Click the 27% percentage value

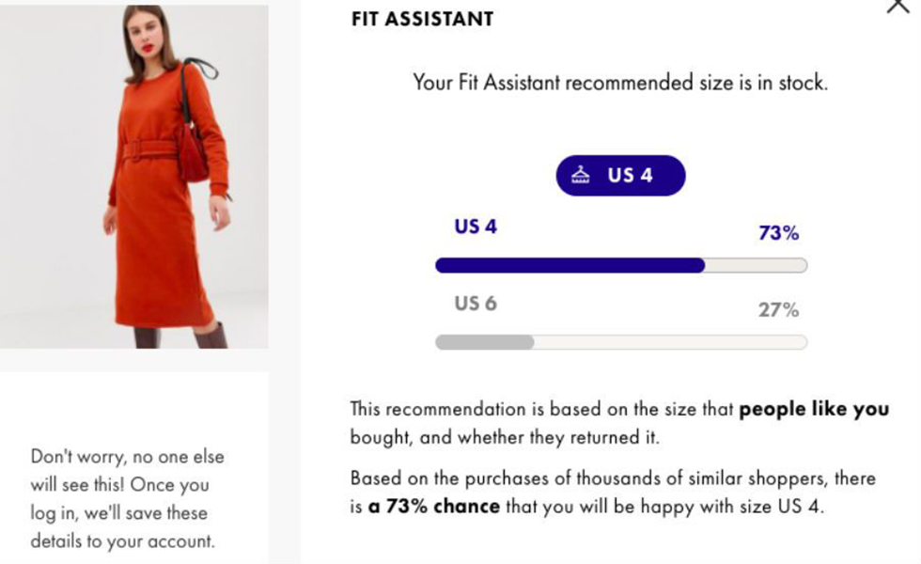778,309
